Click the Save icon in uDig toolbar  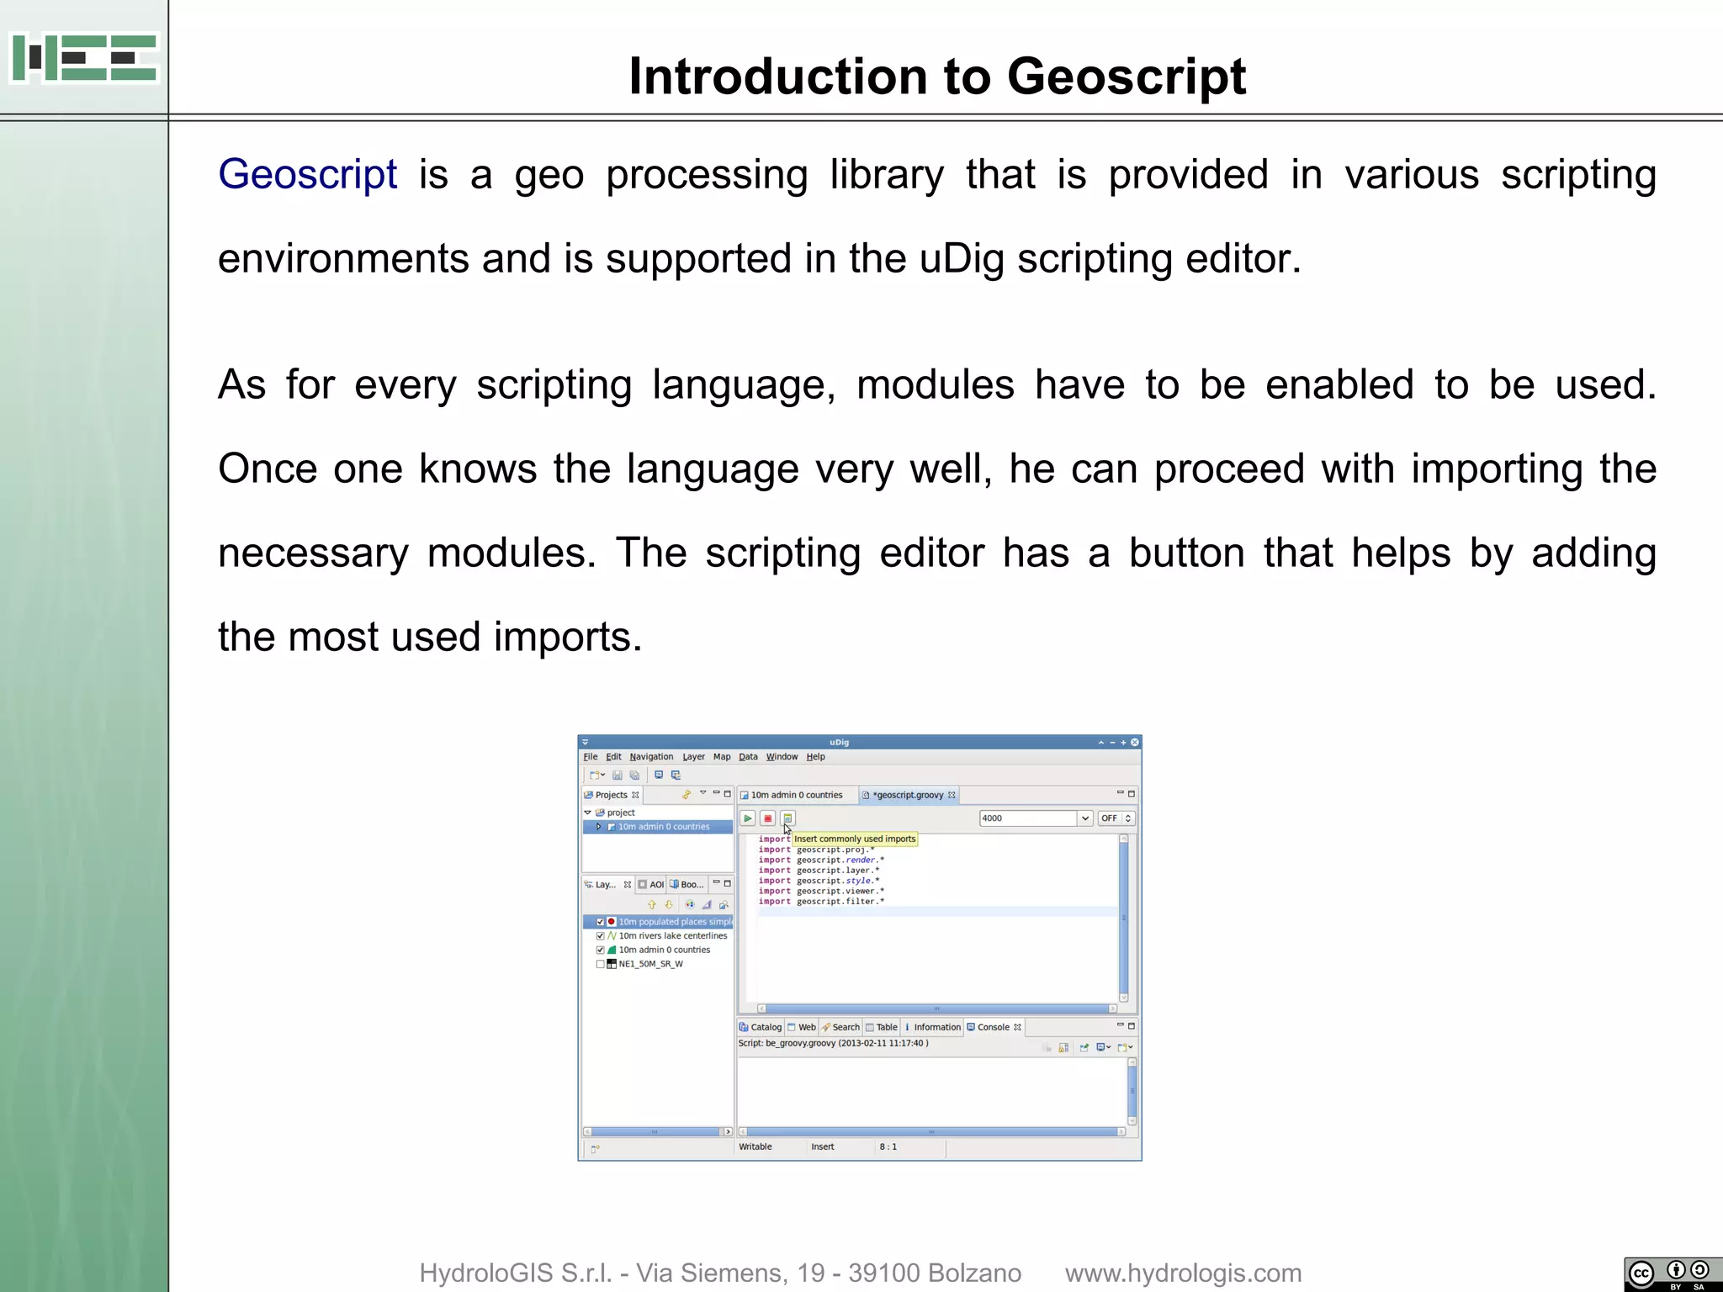(x=618, y=775)
